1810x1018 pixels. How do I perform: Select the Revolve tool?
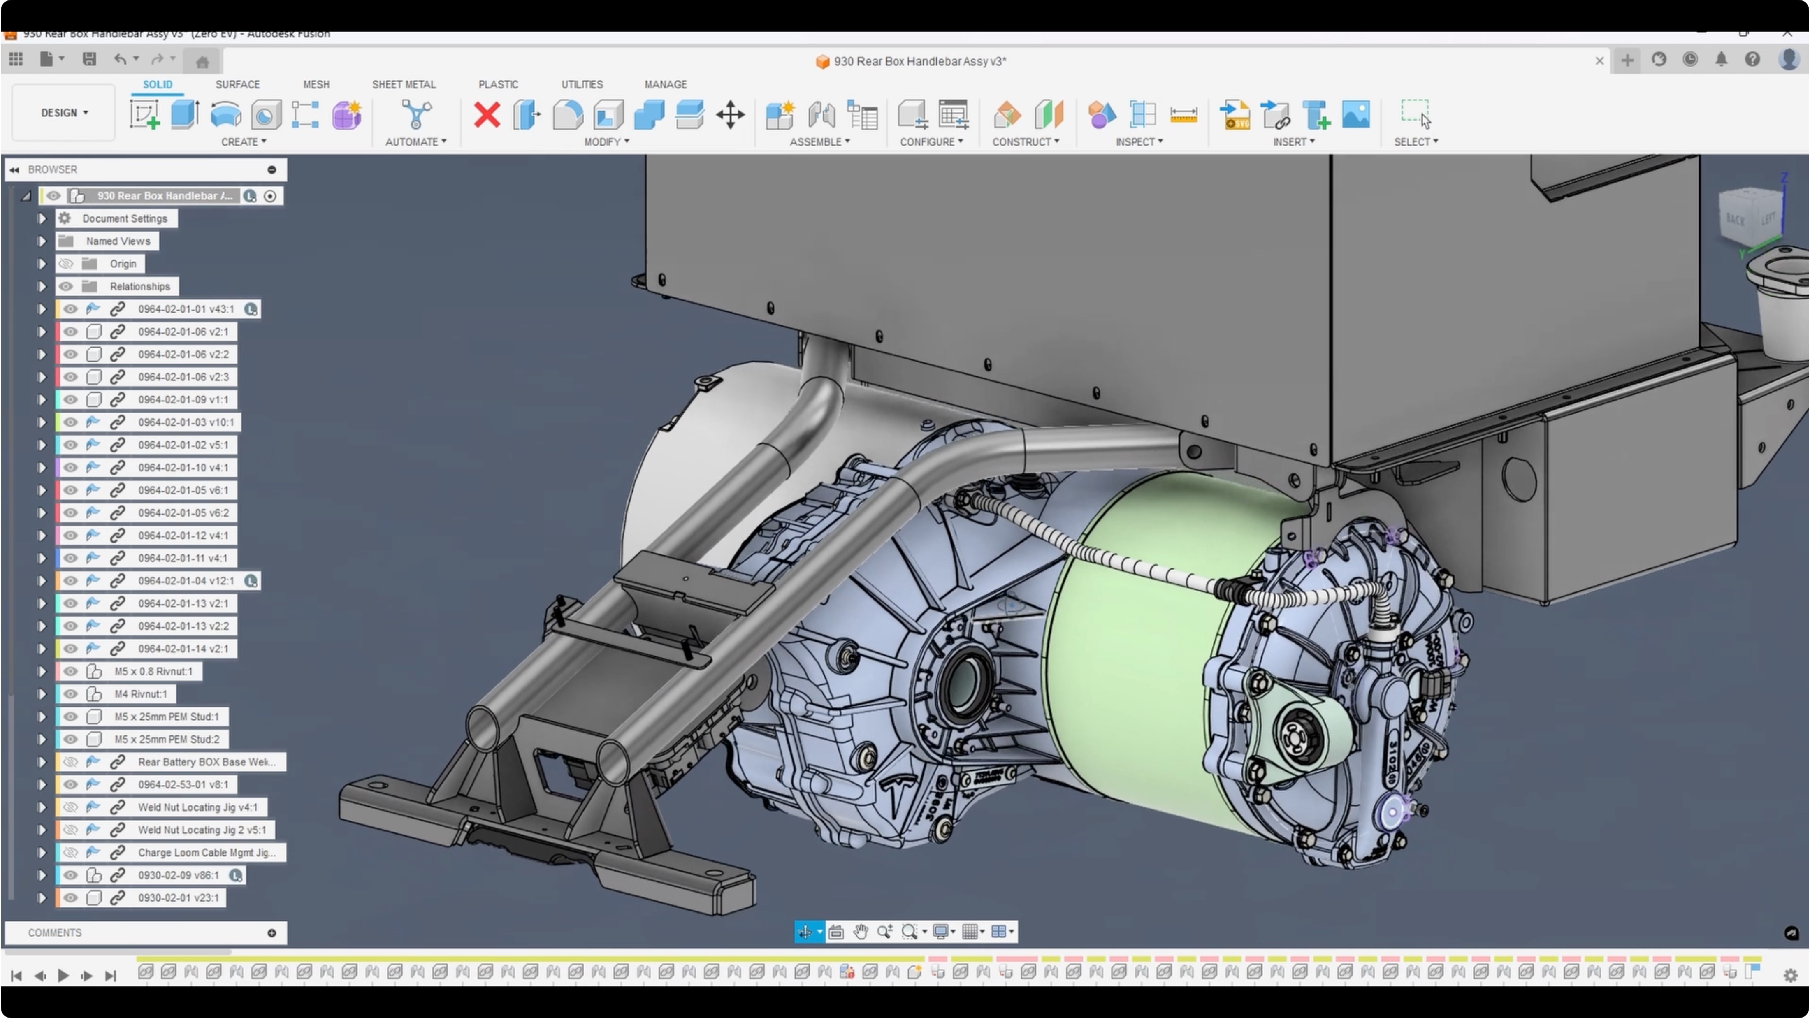pos(225,114)
